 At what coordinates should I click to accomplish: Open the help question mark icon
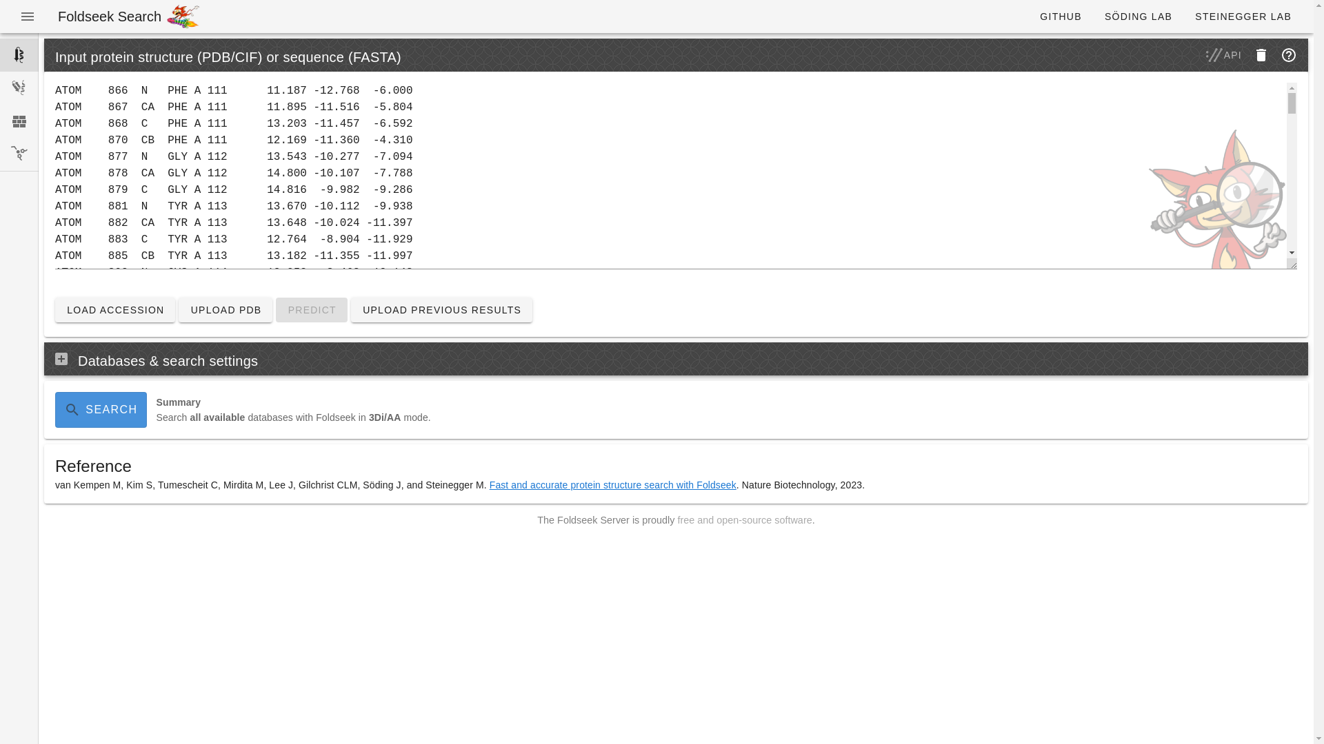coord(1289,55)
